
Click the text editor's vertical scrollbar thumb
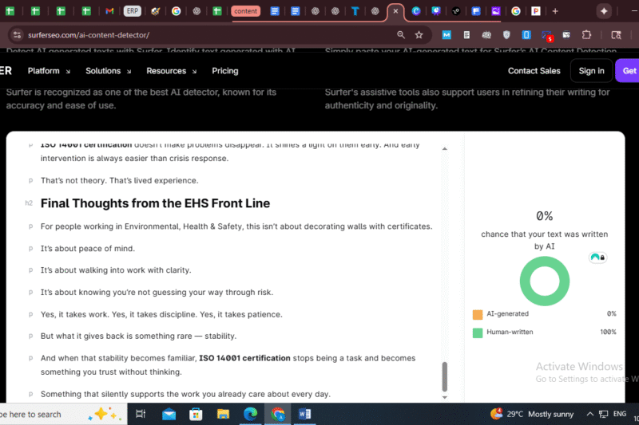(x=445, y=376)
